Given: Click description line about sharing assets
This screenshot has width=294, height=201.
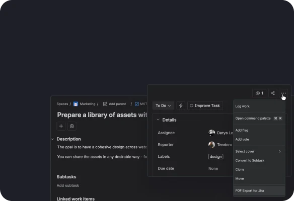Looking at the screenshot, I should pyautogui.click(x=102, y=157).
